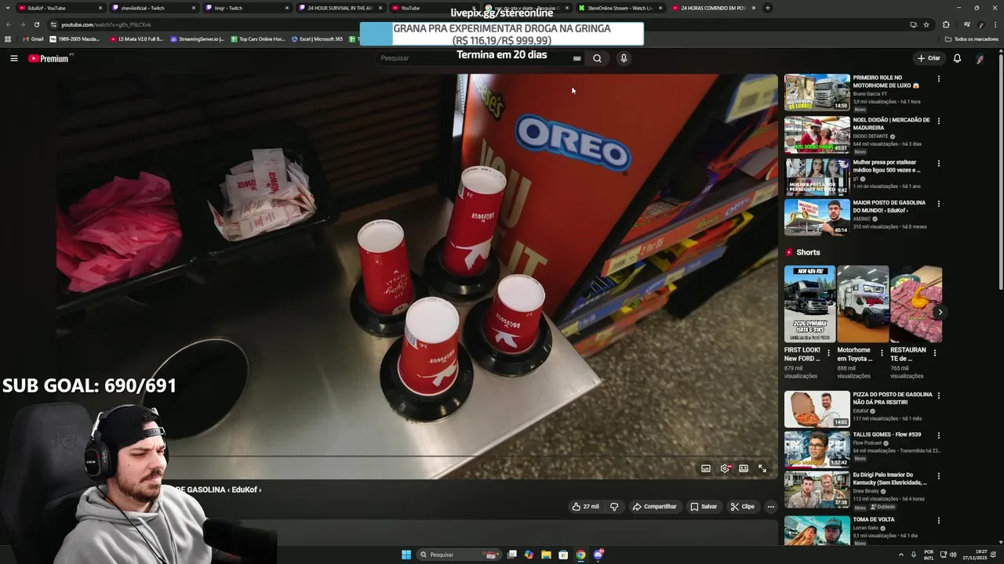This screenshot has height=564, width=1004.
Task: Open Gmail bookmark
Action: [33, 38]
